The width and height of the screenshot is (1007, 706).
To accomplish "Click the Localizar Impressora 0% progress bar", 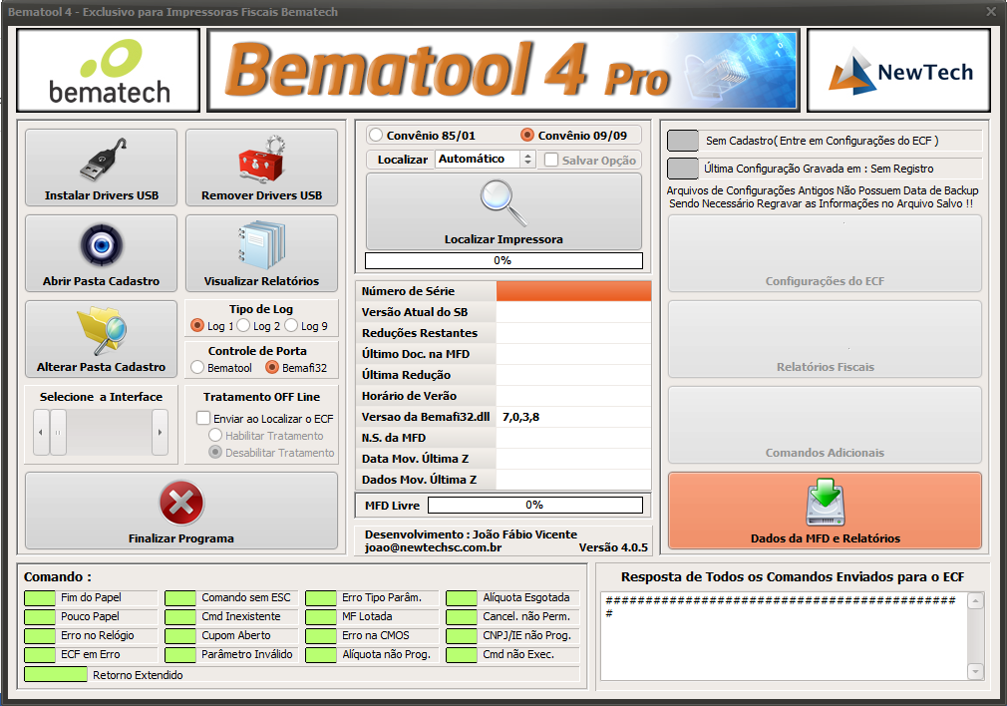I will [503, 260].
